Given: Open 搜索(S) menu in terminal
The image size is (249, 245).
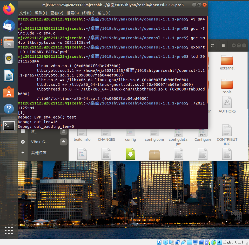Looking at the screenshot, I should 73,13.
